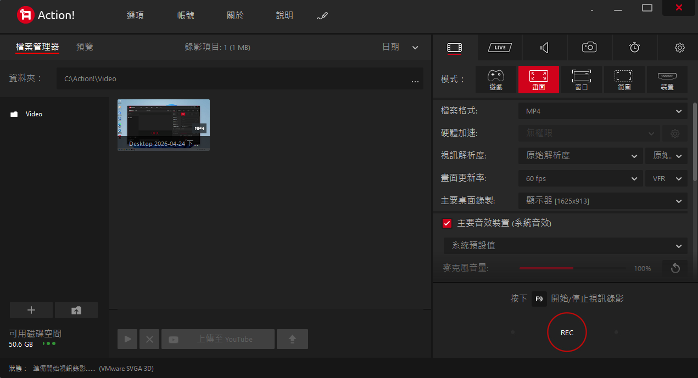The width and height of the screenshot is (698, 378).
Task: Open the settings gear tab
Action: (x=679, y=48)
